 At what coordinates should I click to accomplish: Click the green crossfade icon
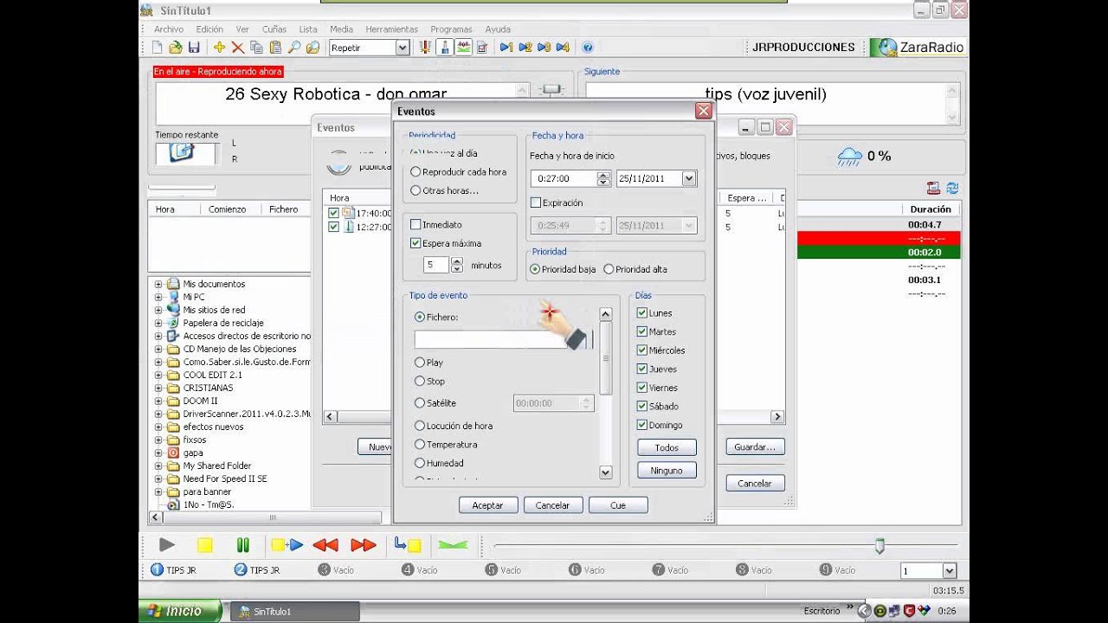[x=453, y=545]
